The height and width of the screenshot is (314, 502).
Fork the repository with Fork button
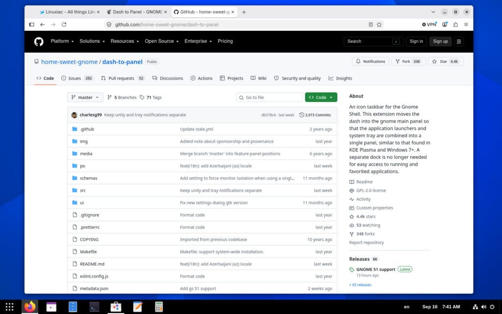[408, 61]
